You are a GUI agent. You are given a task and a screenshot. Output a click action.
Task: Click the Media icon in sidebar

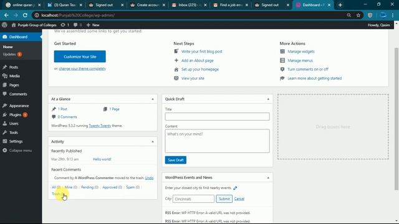pos(5,76)
